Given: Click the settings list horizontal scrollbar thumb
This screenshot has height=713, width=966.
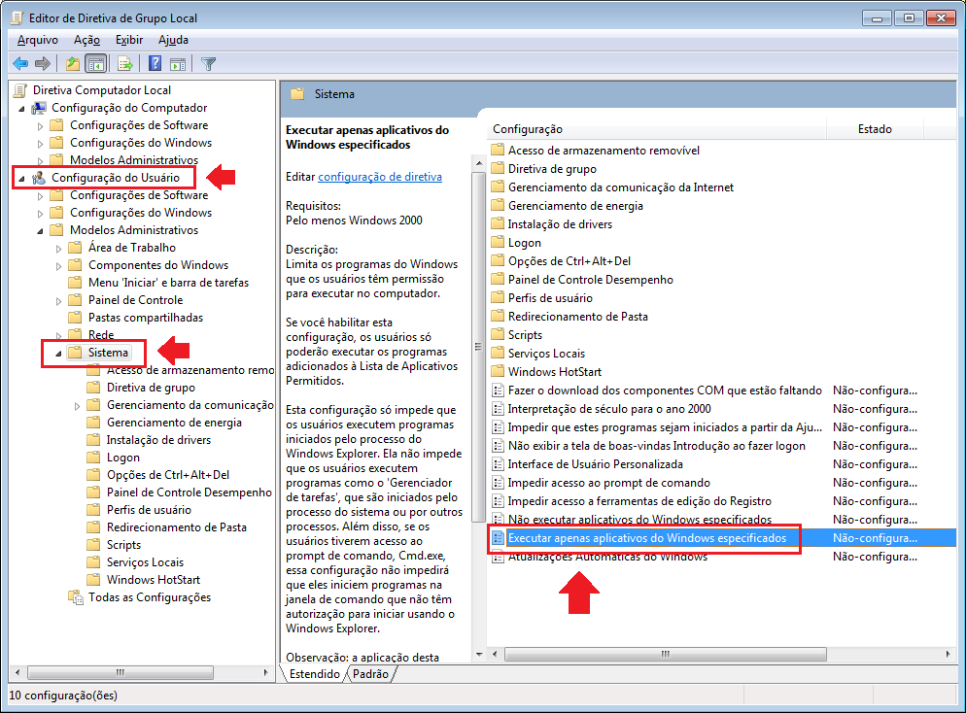Looking at the screenshot, I should click(x=665, y=654).
